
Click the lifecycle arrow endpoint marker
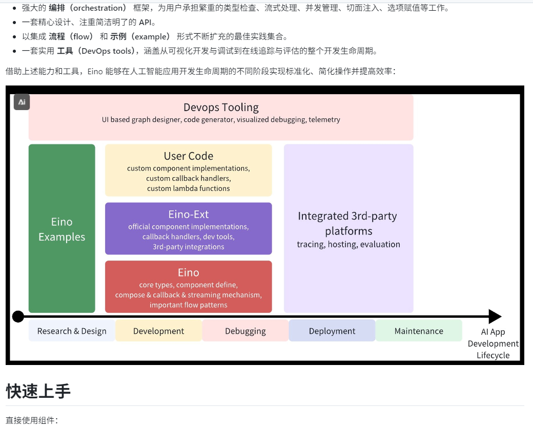click(18, 316)
